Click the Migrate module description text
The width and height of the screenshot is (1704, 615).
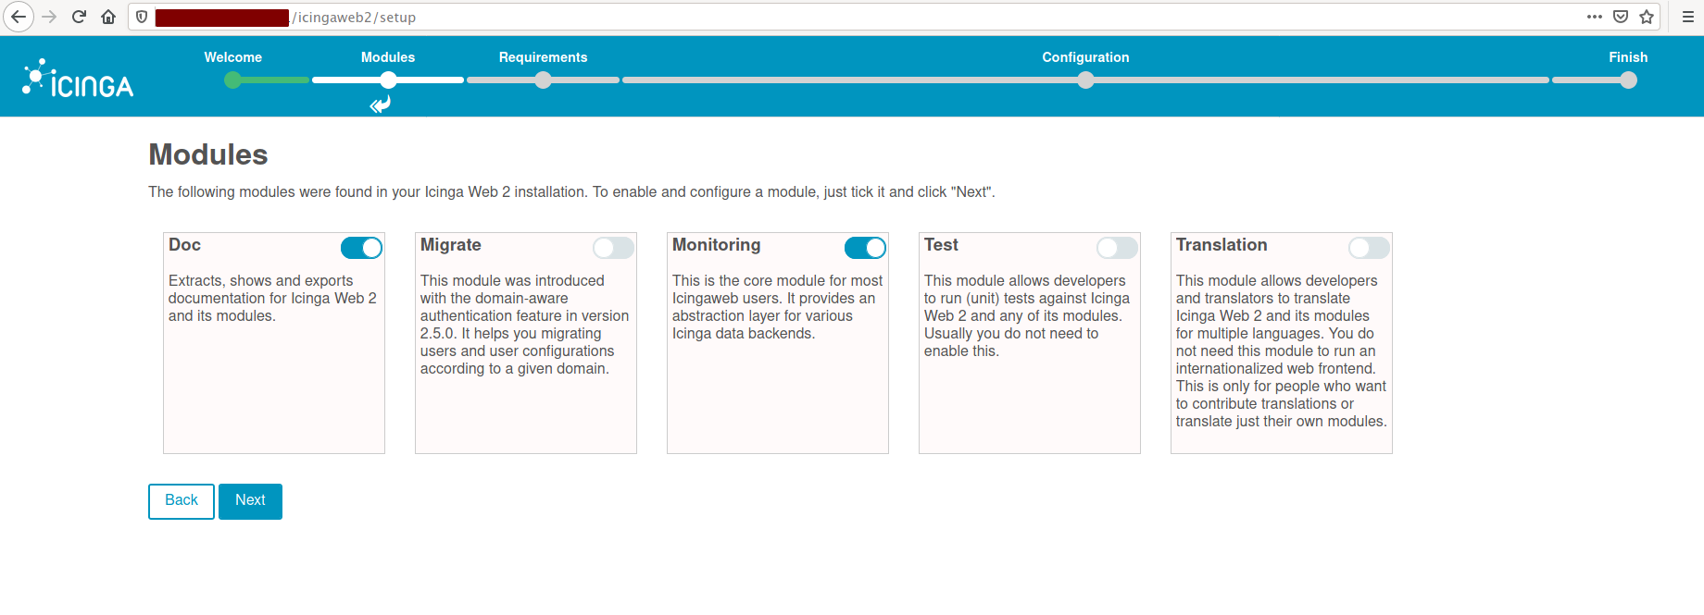[x=524, y=325]
